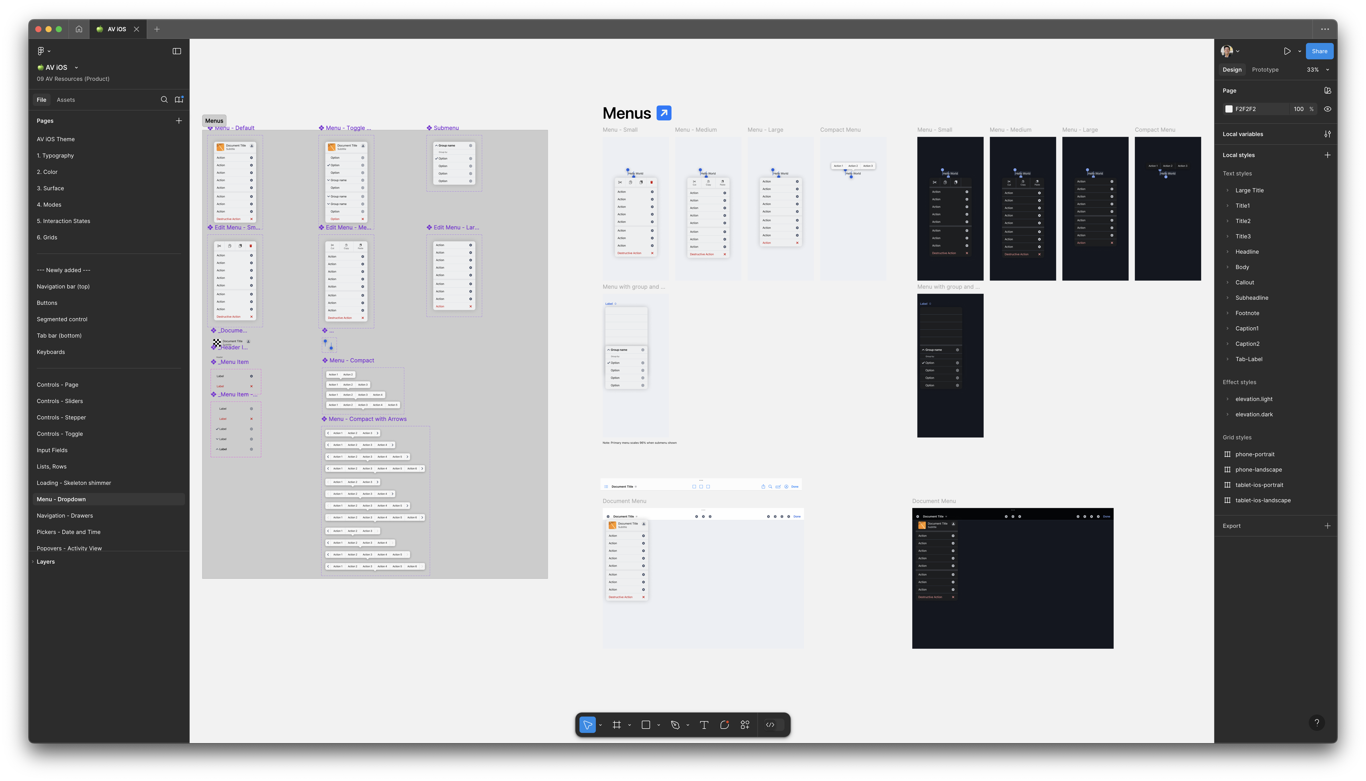Select the dark Compact Menu frame
This screenshot has width=1366, height=781.
(1167, 209)
